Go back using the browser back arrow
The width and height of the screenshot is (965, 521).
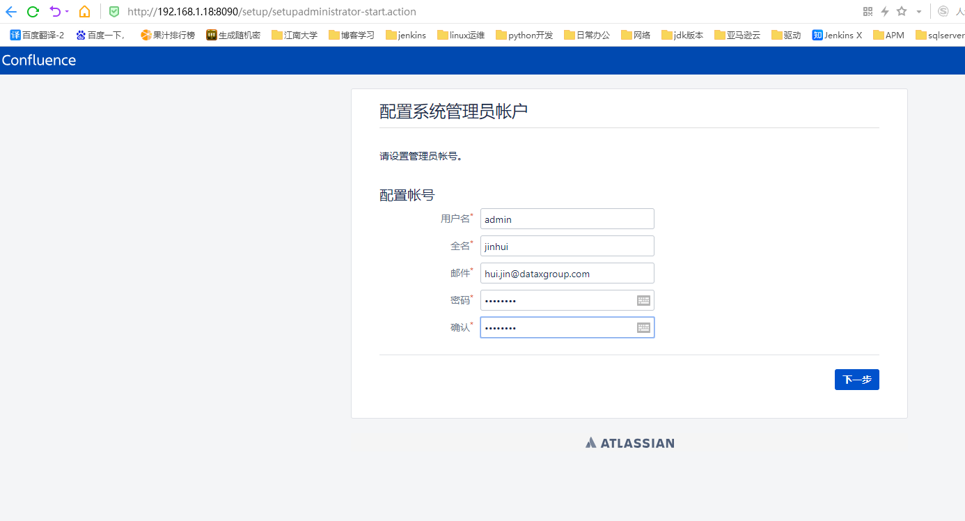pos(10,11)
